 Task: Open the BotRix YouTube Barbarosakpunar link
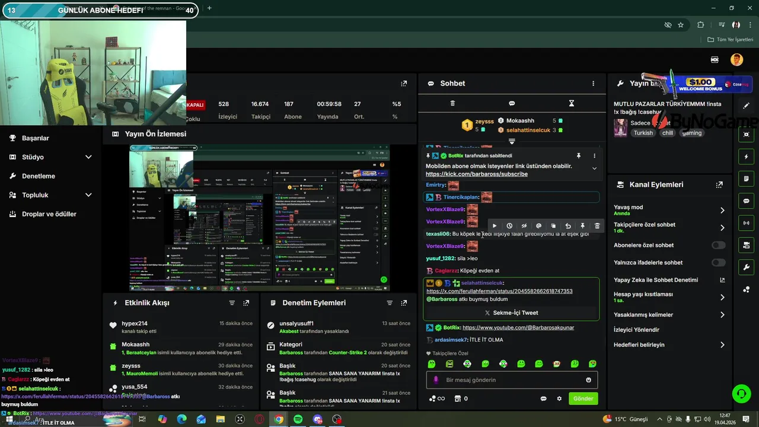(518, 327)
